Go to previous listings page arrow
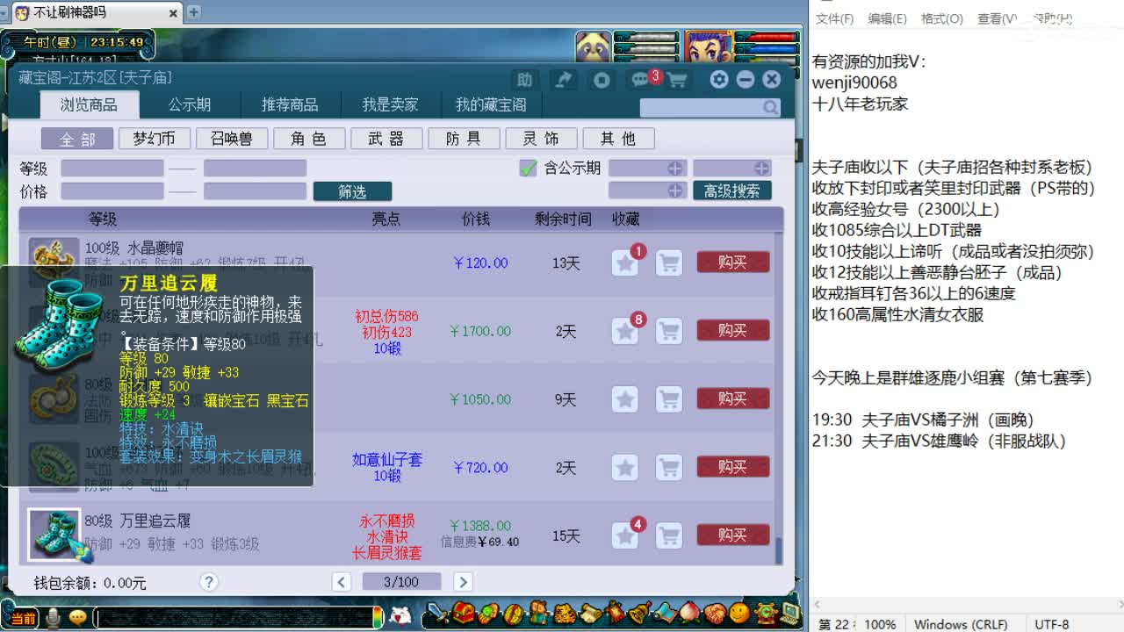The height and width of the screenshot is (632, 1124). tap(342, 581)
